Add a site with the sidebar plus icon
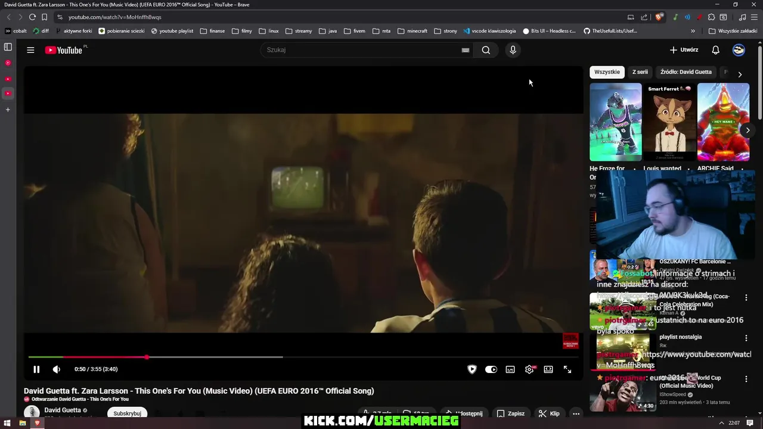 click(x=8, y=110)
